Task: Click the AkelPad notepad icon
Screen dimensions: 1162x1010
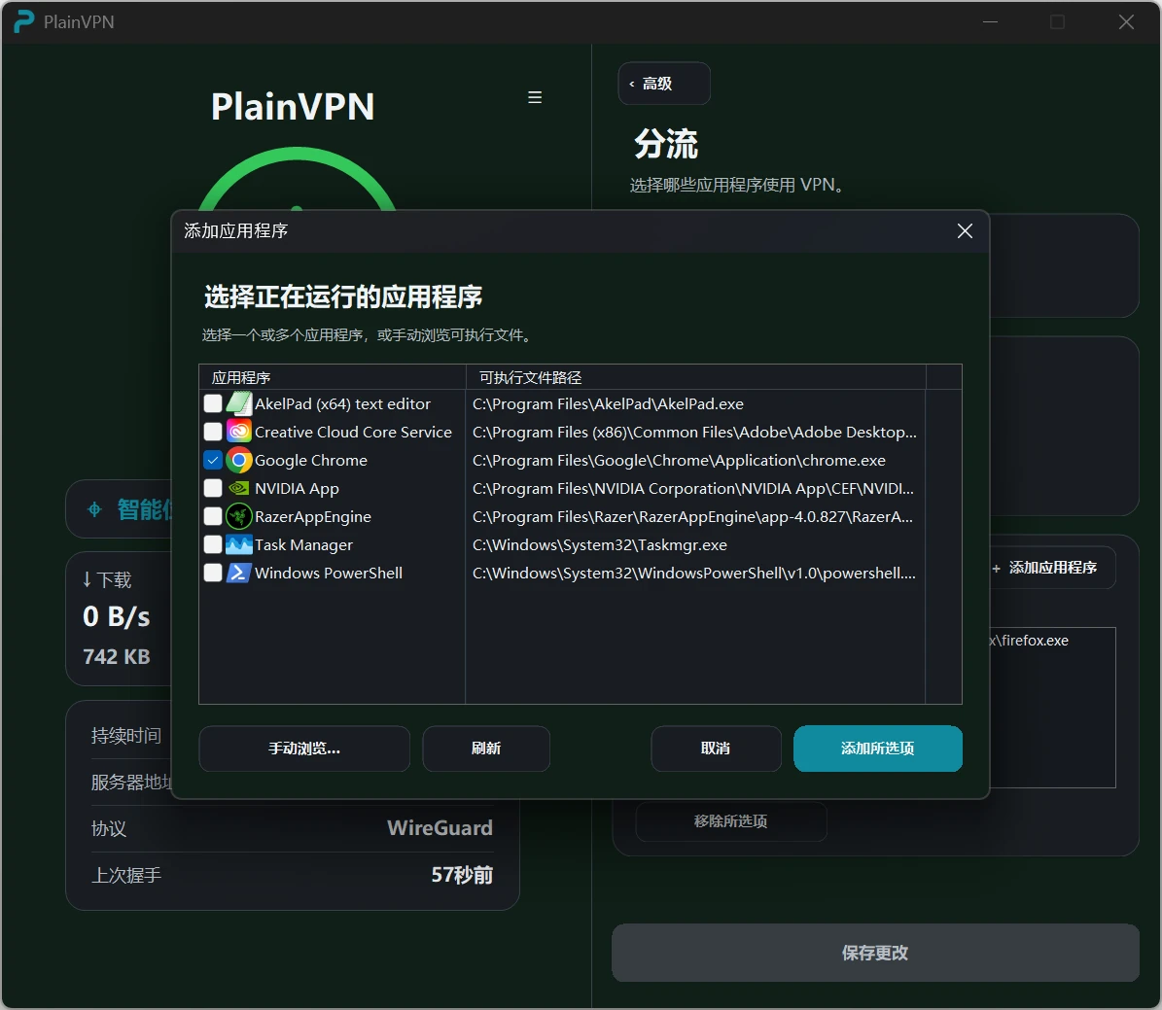Action: 238,403
